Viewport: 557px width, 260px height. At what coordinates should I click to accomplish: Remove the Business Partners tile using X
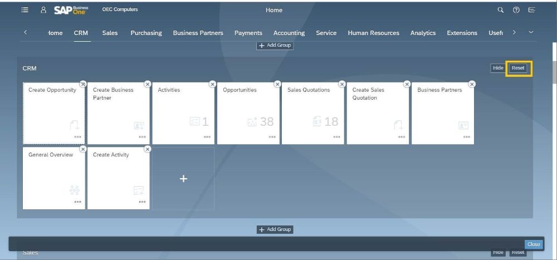471,84
